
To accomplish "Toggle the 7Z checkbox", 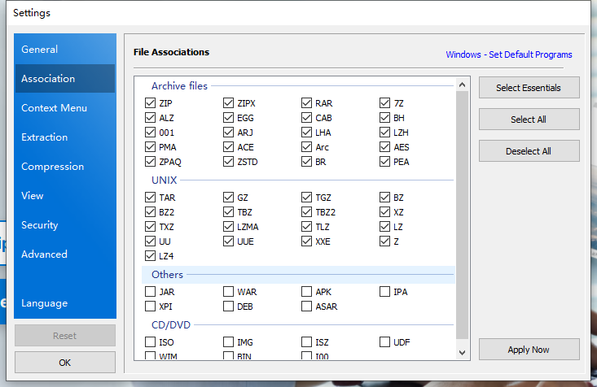I will (x=385, y=103).
